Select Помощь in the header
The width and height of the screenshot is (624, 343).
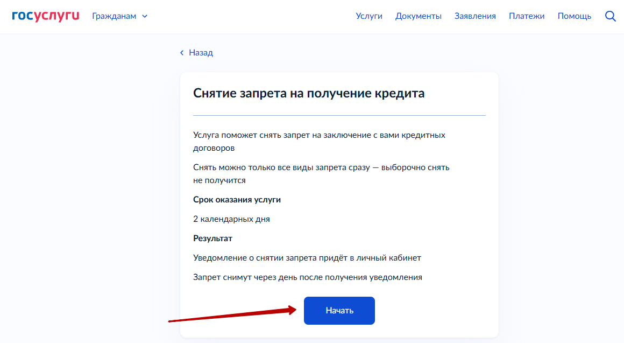pyautogui.click(x=574, y=16)
